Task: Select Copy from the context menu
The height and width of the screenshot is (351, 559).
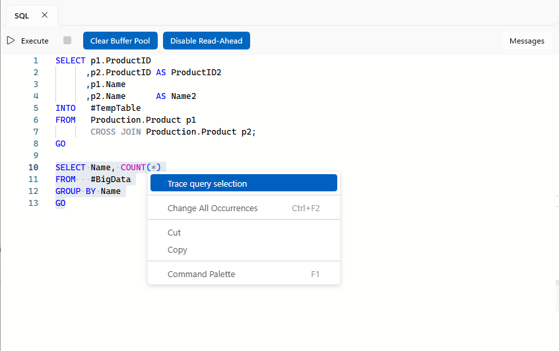Action: coord(244,250)
